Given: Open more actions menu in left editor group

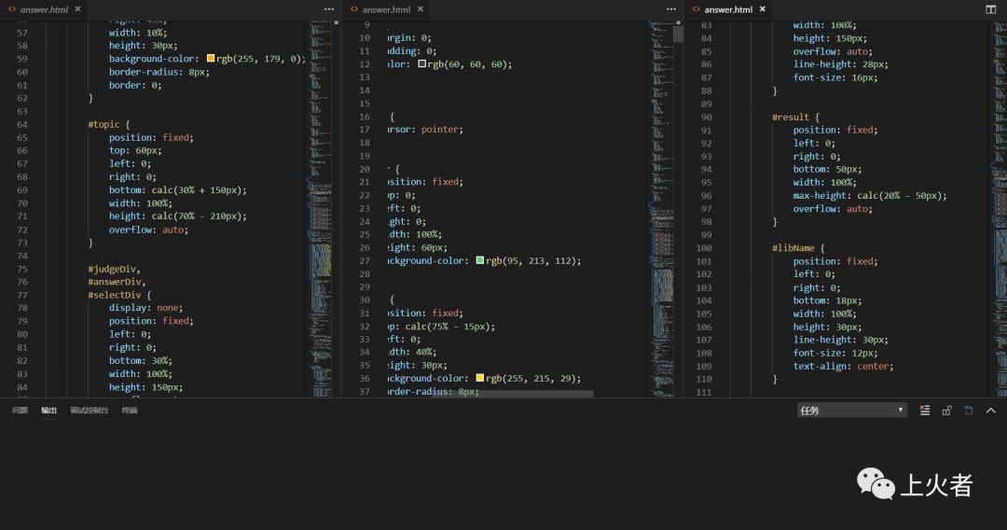Looking at the screenshot, I should click(329, 9).
